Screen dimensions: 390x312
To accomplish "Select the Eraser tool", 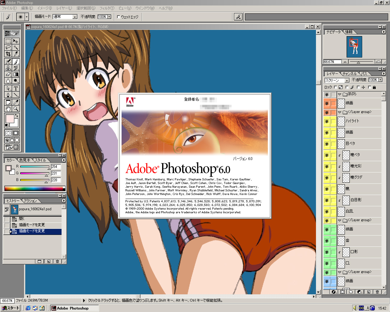I will click(8, 74).
